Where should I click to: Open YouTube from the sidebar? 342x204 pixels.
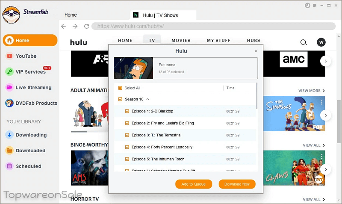tap(21, 56)
